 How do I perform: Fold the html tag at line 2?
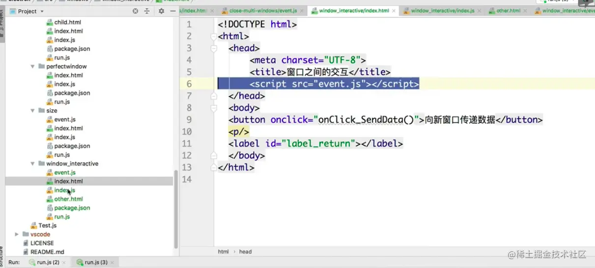pos(214,36)
